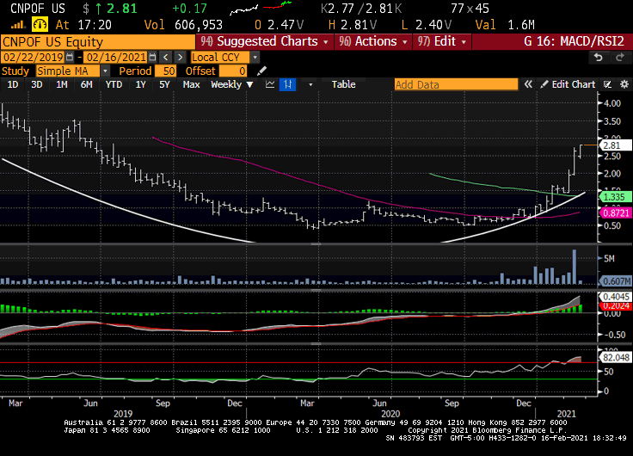This screenshot has width=633, height=456.
Task: Undo the last chart change
Action: 599,58
